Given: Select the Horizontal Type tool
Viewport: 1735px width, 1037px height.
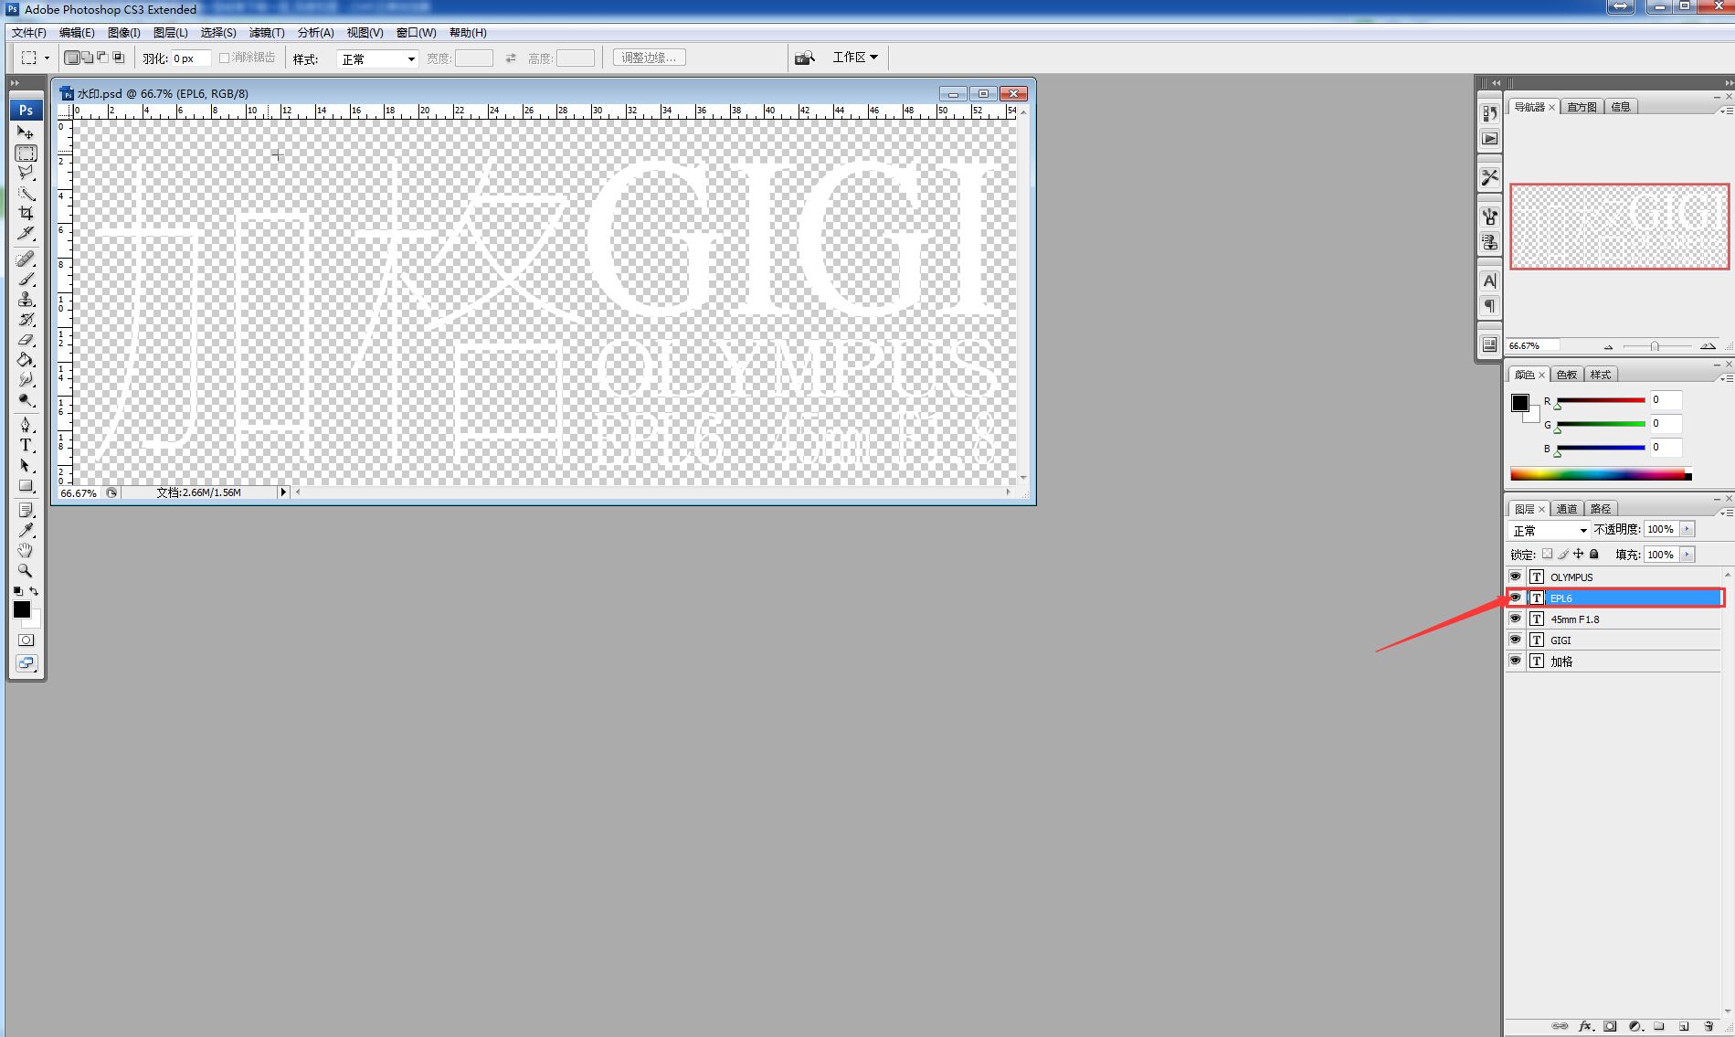Looking at the screenshot, I should (x=26, y=446).
